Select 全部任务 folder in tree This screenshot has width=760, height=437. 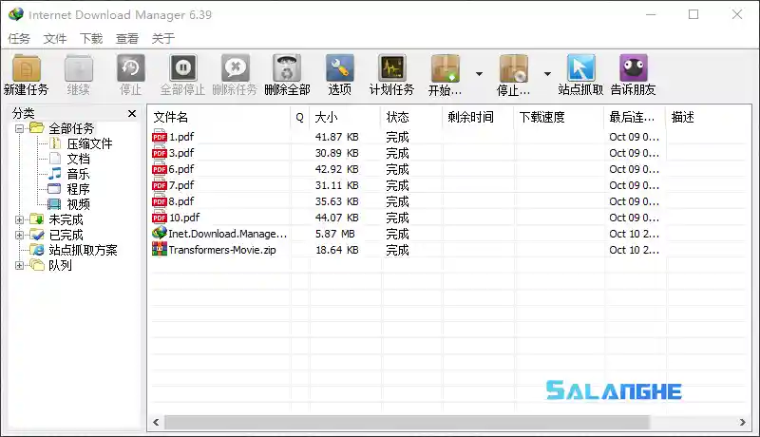point(71,129)
